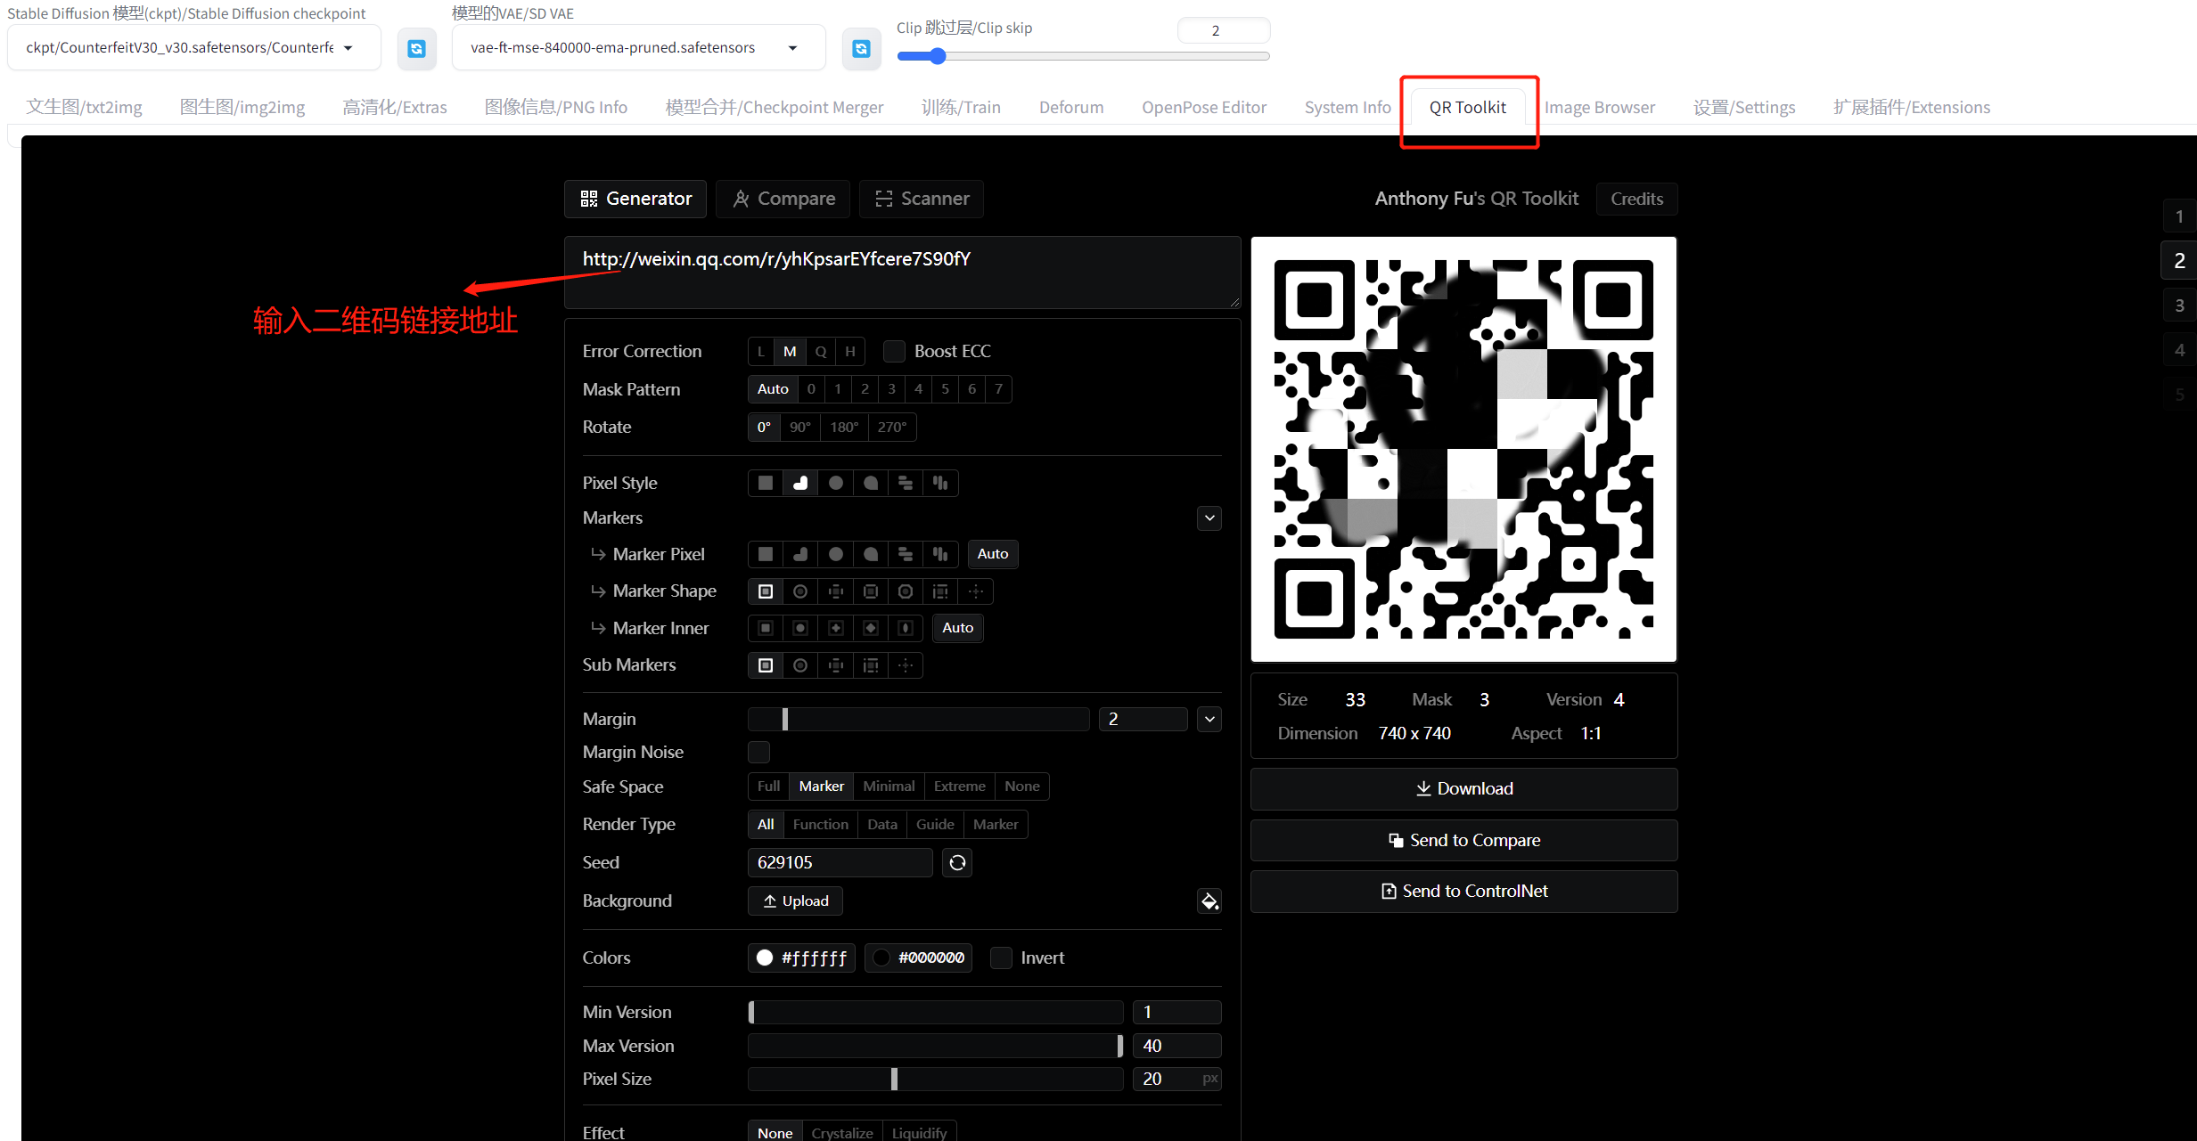Select eye-shaped Marker Inner icon
The height and width of the screenshot is (1141, 2197).
(x=906, y=628)
